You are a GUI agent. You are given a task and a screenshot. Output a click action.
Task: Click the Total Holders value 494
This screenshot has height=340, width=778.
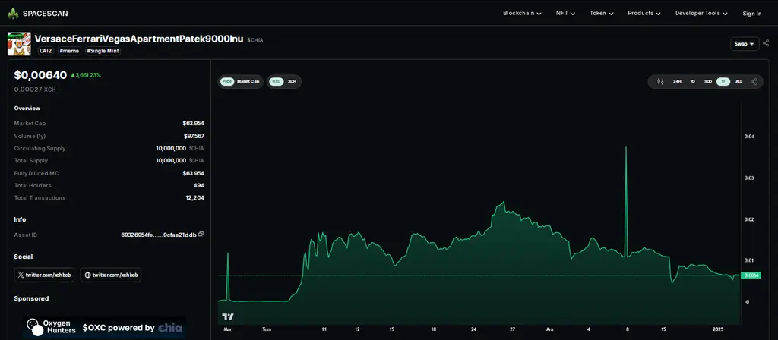pyautogui.click(x=199, y=185)
